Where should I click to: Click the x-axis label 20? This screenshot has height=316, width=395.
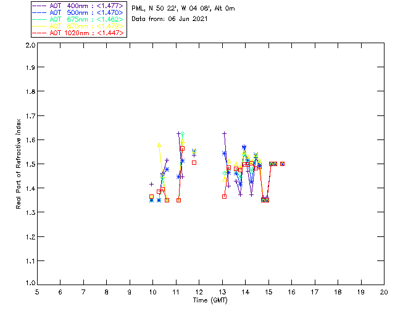tap(384, 292)
